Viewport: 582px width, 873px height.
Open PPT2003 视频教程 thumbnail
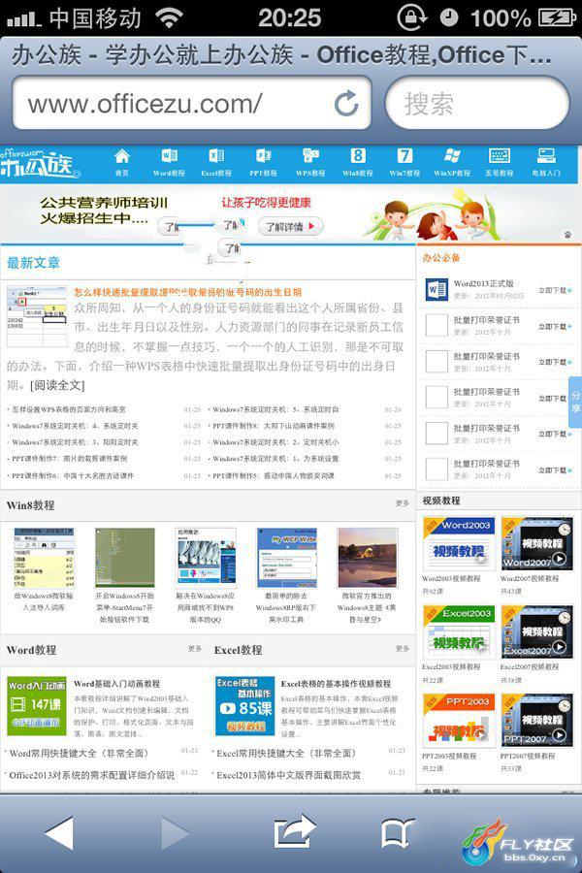point(459,720)
